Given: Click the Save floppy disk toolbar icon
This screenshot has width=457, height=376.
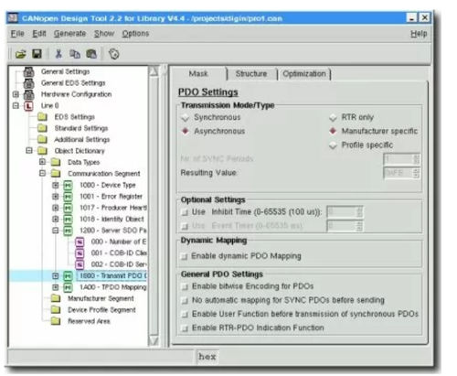Looking at the screenshot, I should point(37,54).
